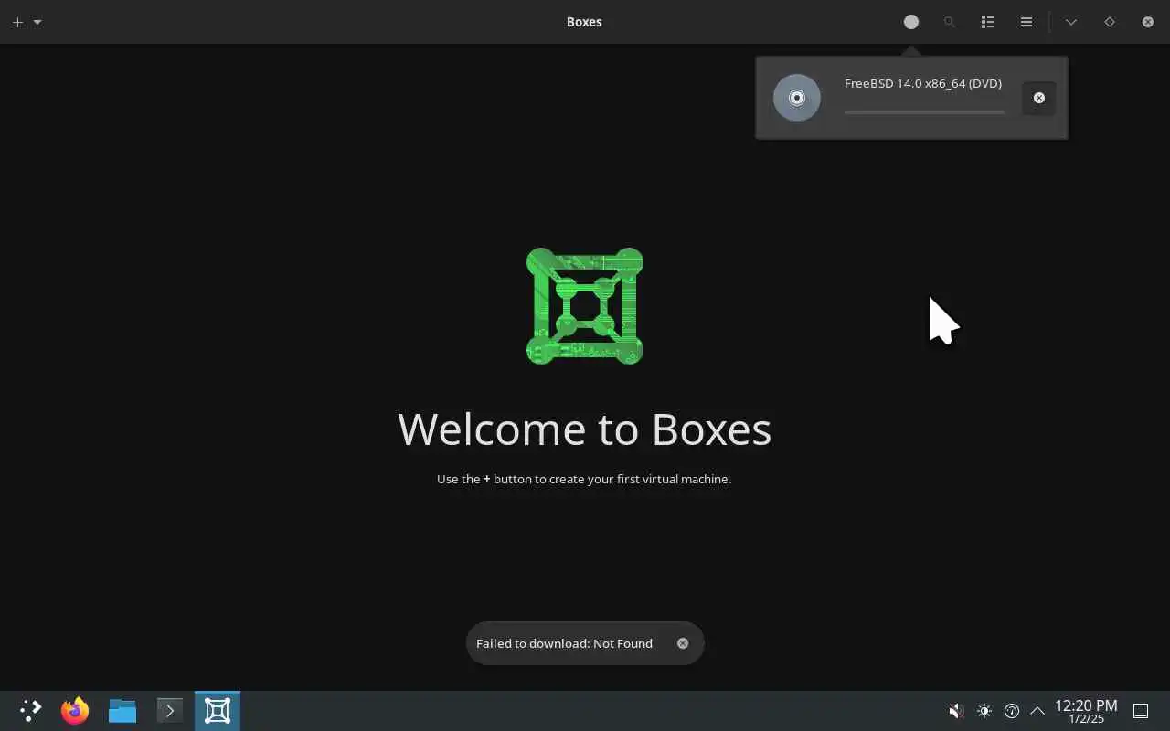
Task: Open the terminal from the taskbar
Action: coord(170,711)
